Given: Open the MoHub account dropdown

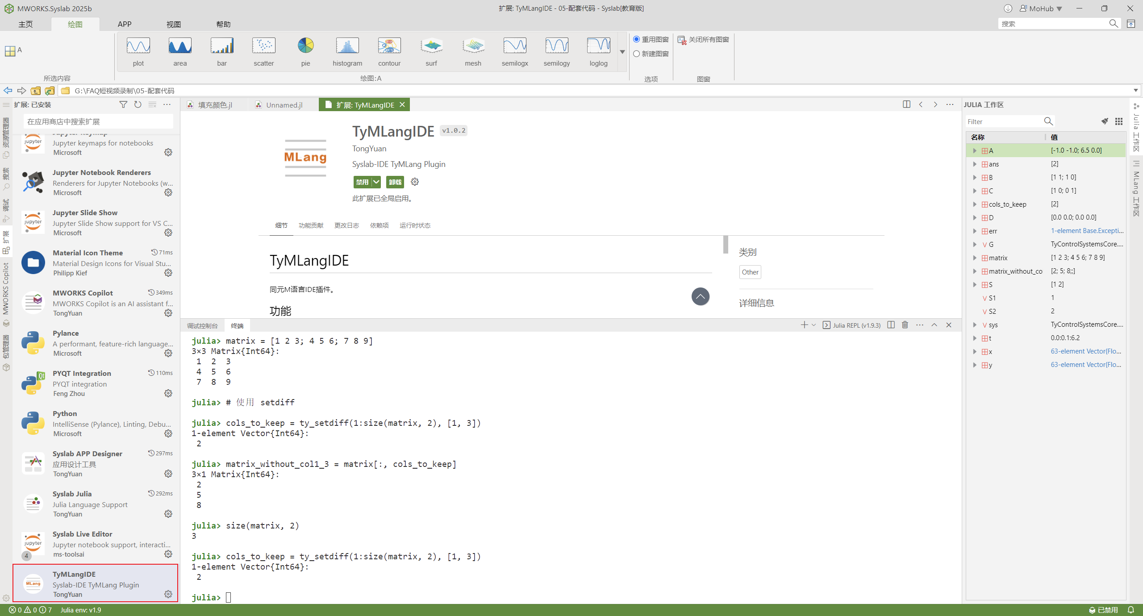Looking at the screenshot, I should (1041, 8).
